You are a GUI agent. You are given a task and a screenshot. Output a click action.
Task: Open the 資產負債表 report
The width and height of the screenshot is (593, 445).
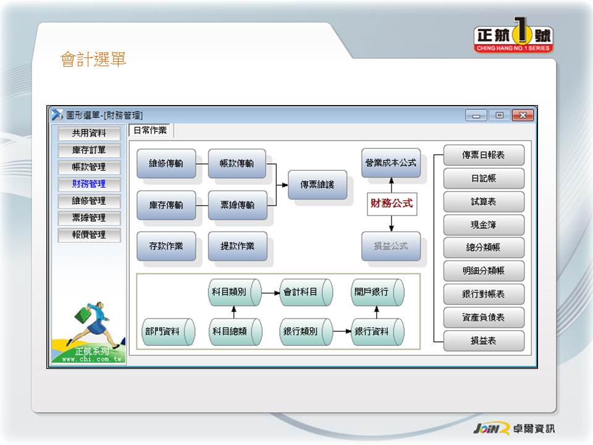[x=484, y=318]
